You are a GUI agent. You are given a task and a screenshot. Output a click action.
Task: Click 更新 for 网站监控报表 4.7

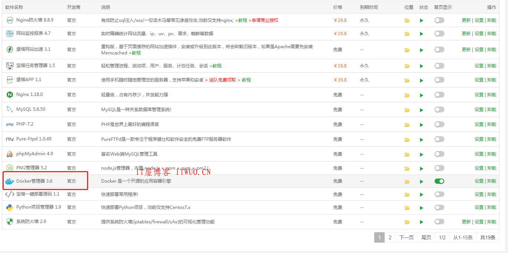pyautogui.click(x=466, y=33)
